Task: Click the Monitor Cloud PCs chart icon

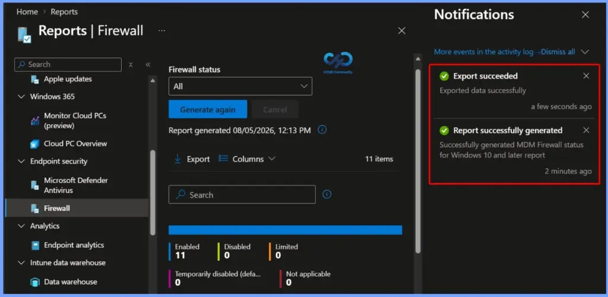Action: (35, 121)
